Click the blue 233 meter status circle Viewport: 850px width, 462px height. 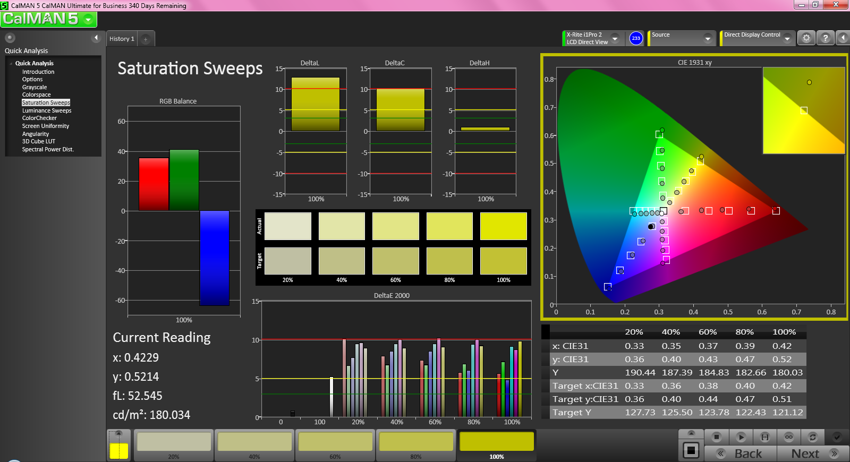pyautogui.click(x=636, y=38)
